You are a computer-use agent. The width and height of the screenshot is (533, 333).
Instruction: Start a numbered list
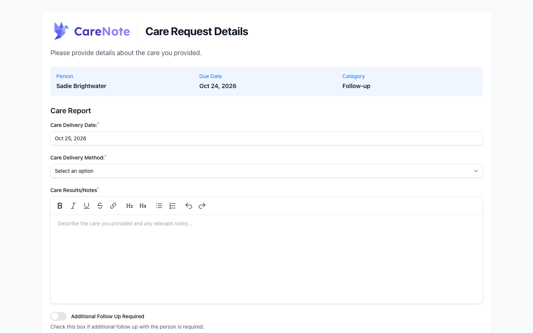pos(172,206)
